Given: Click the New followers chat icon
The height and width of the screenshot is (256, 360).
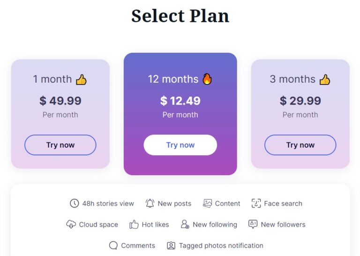Looking at the screenshot, I should [253, 224].
